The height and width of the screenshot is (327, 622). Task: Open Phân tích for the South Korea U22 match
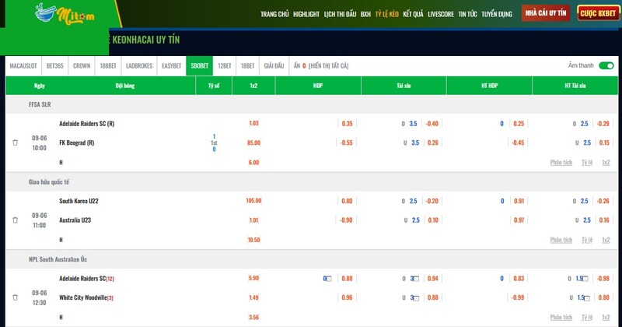click(x=561, y=240)
